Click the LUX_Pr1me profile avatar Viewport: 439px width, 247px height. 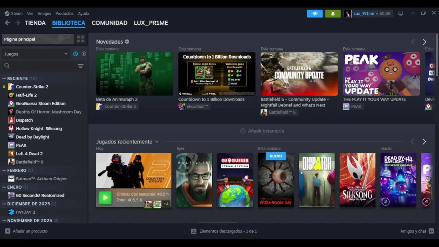348,14
